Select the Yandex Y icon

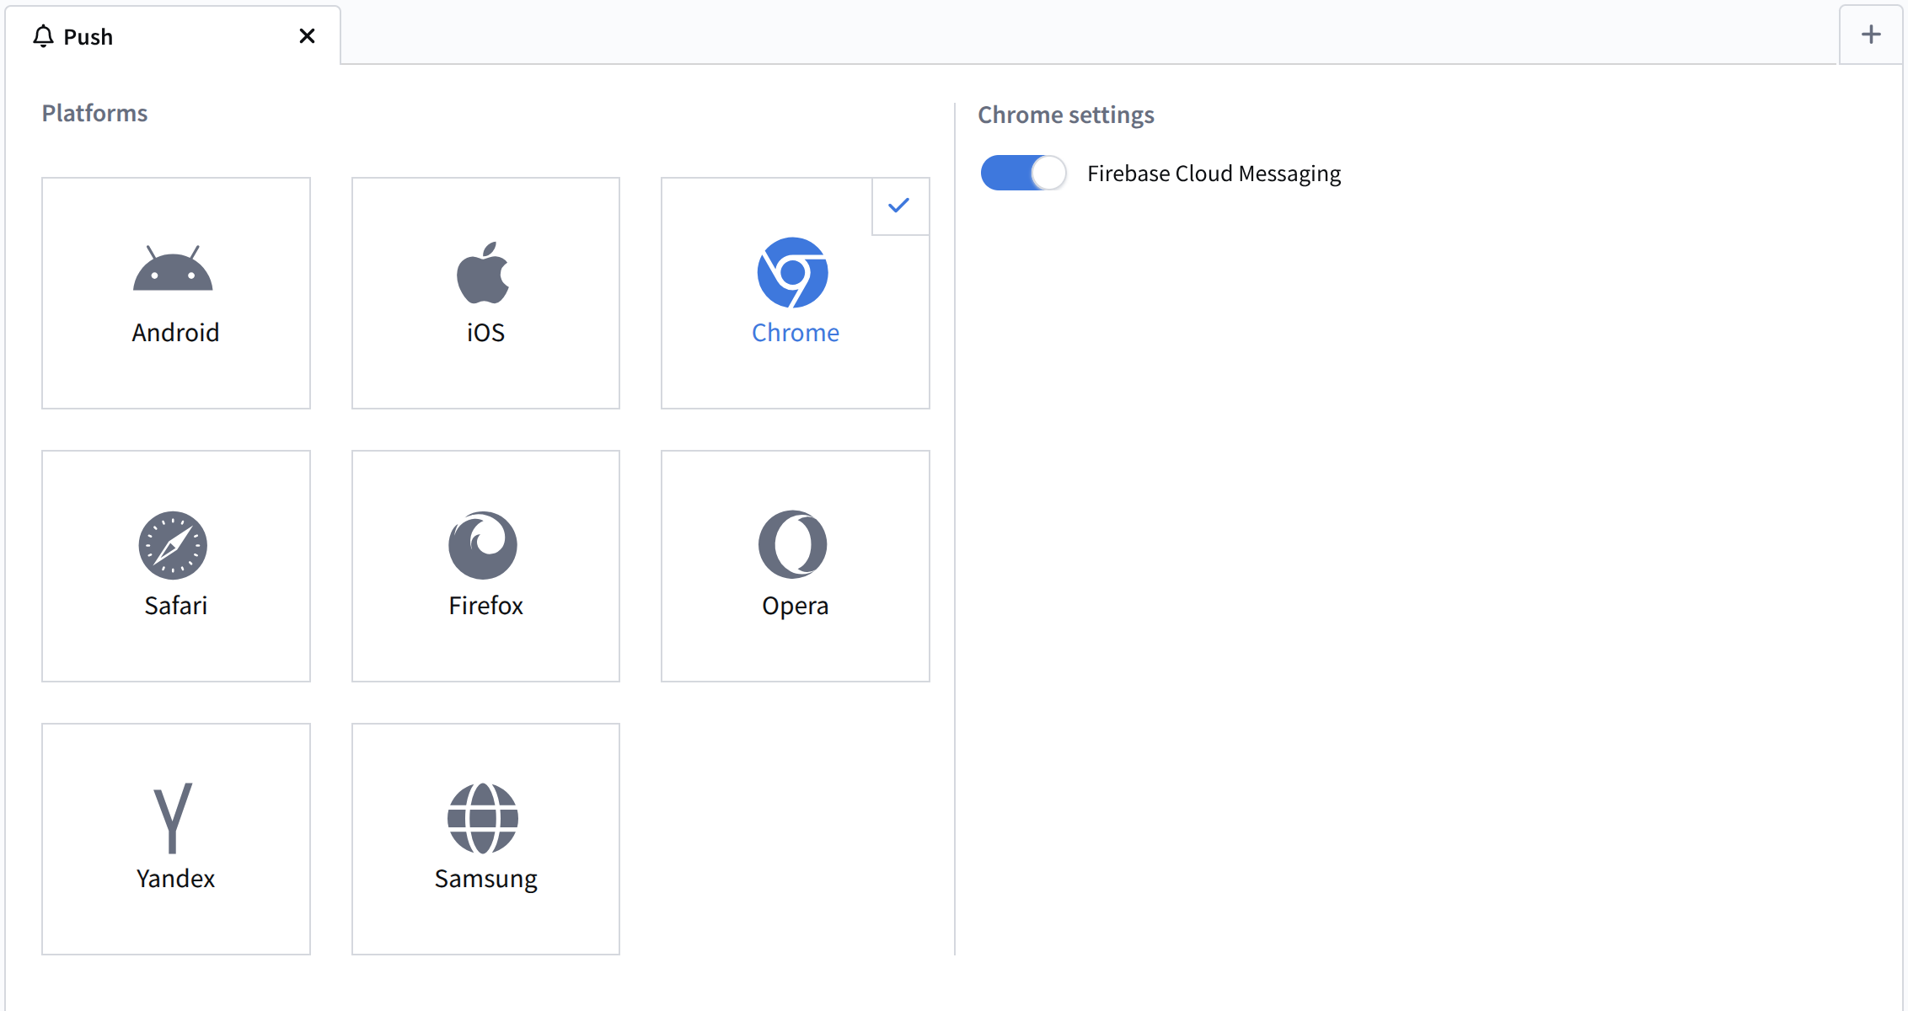[173, 818]
